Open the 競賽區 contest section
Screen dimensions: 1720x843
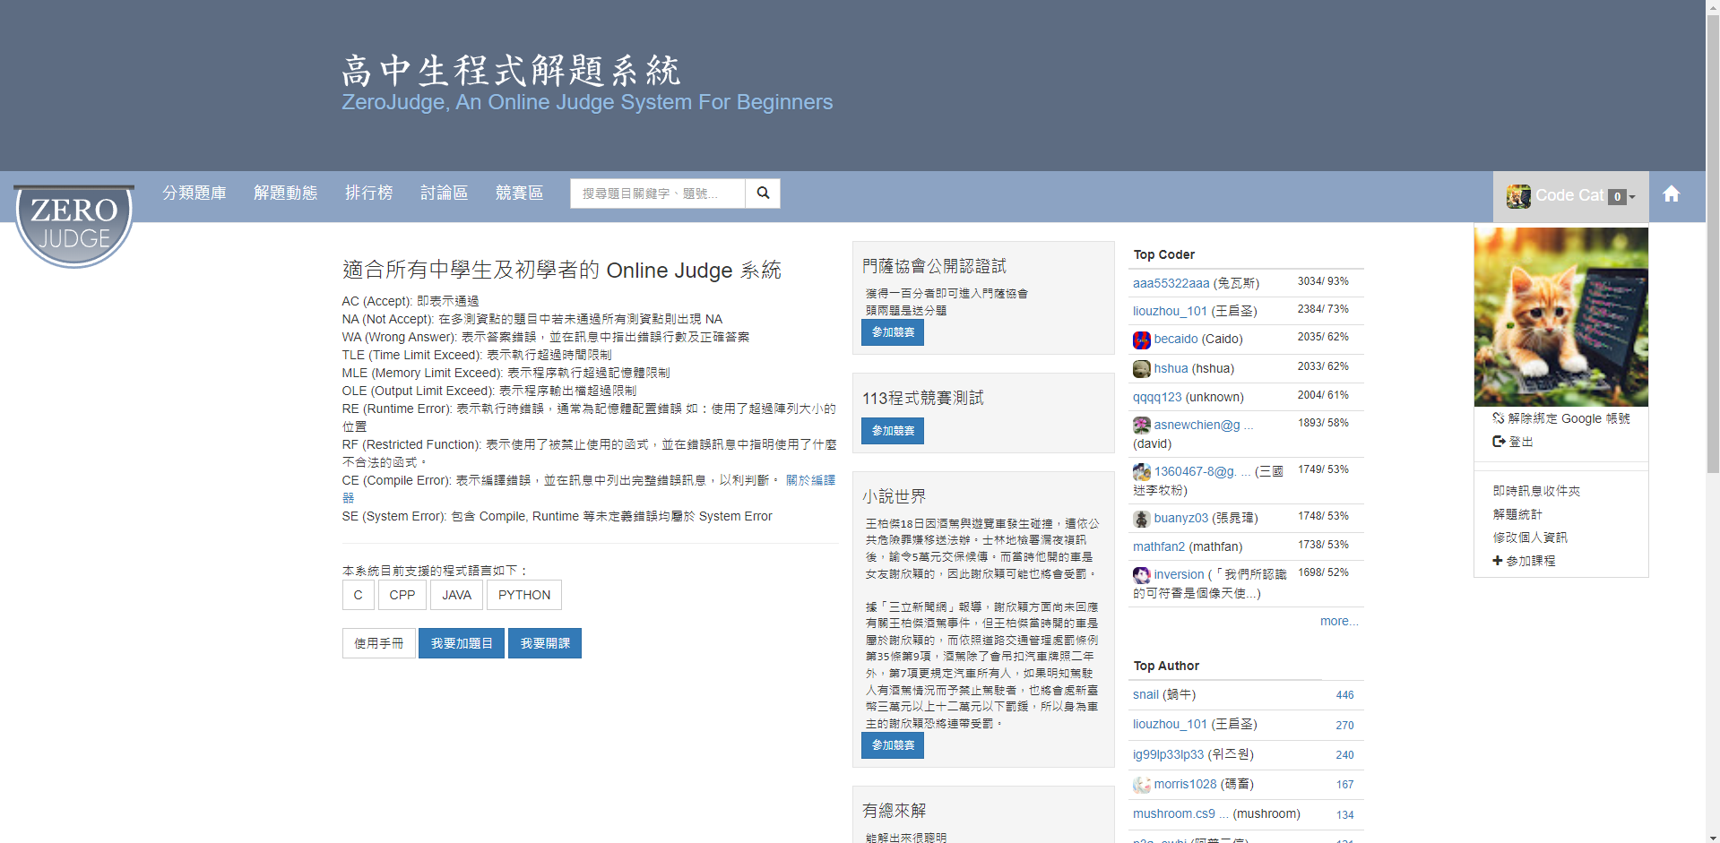coord(519,194)
